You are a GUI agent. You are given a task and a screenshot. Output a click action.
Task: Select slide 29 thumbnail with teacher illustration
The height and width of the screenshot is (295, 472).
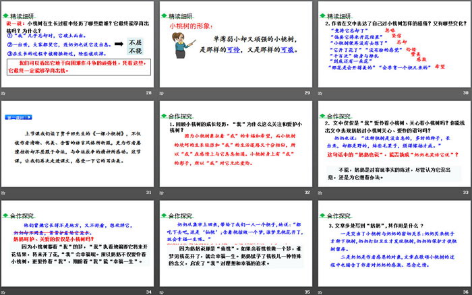(x=236, y=44)
